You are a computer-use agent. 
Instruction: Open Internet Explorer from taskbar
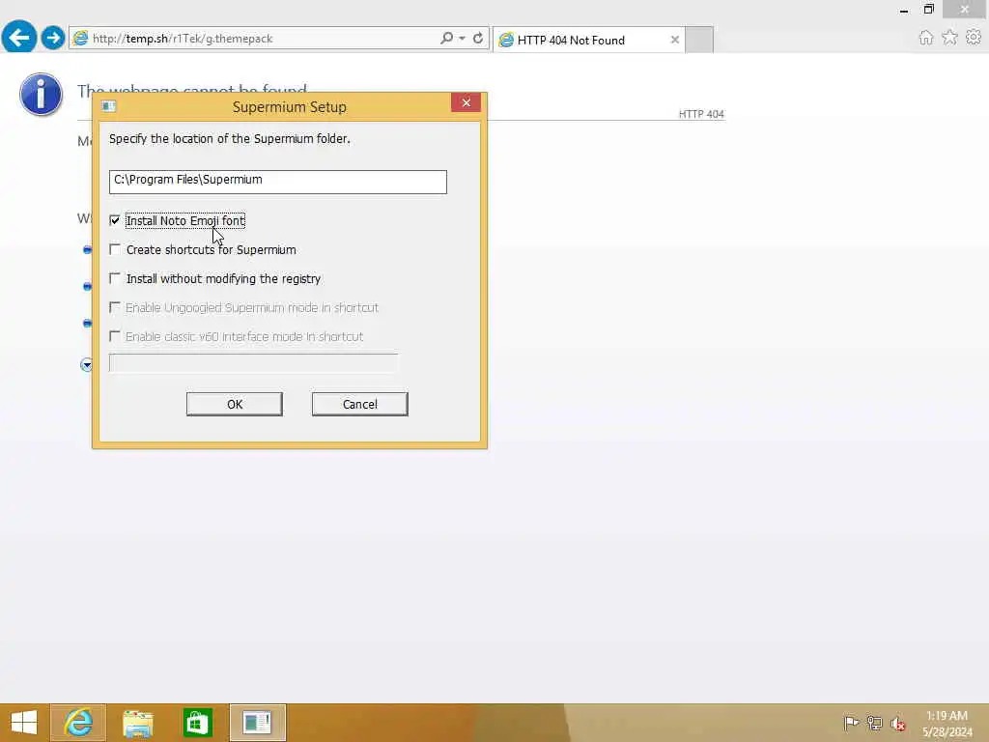point(78,723)
